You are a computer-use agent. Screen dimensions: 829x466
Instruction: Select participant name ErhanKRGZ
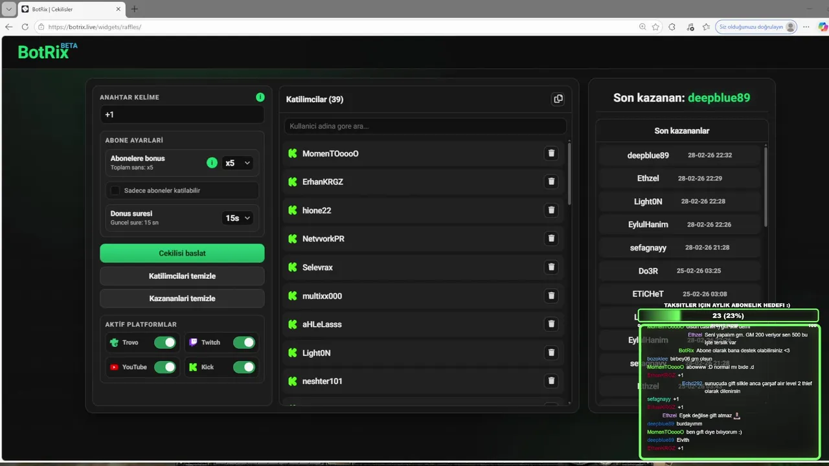pos(323,182)
